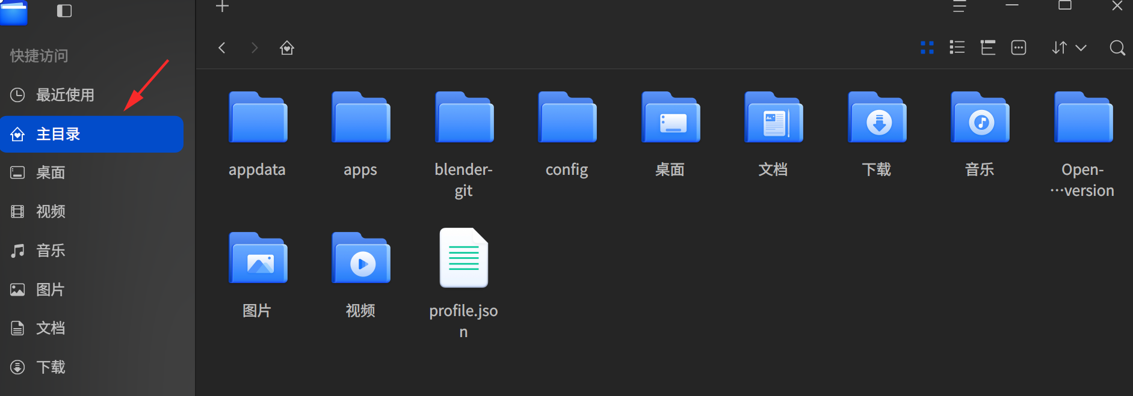Viewport: 1133px width, 396px height.
Task: Select the Open-...version folder icon
Action: point(1084,117)
